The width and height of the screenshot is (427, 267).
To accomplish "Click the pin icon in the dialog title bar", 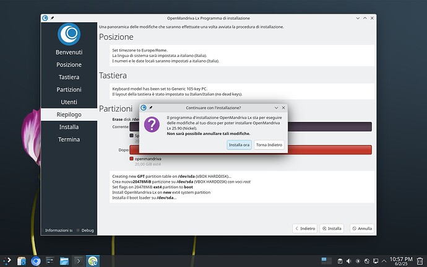I will (150, 108).
